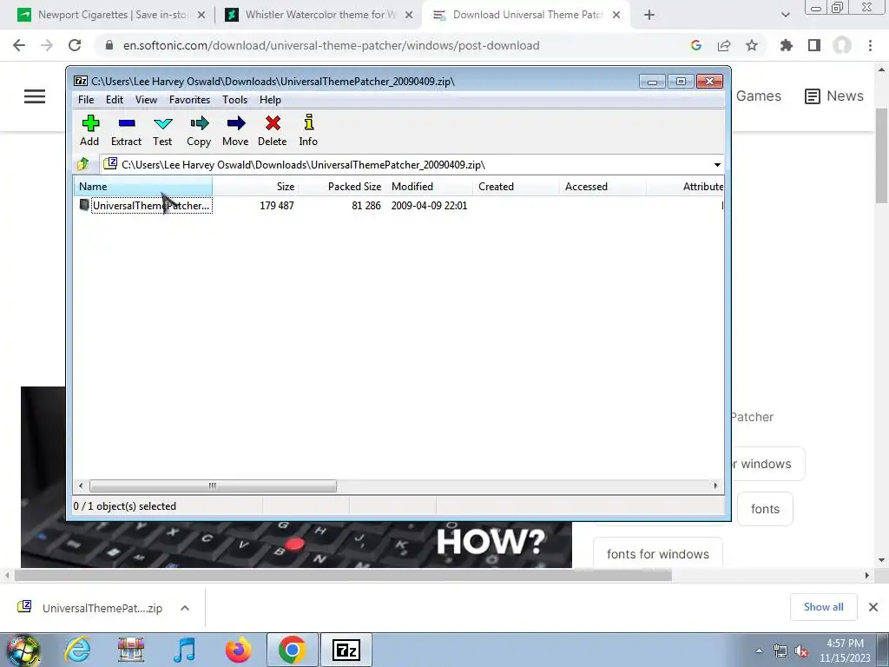This screenshot has width=889, height=667.
Task: Open the Help menu
Action: click(x=271, y=100)
